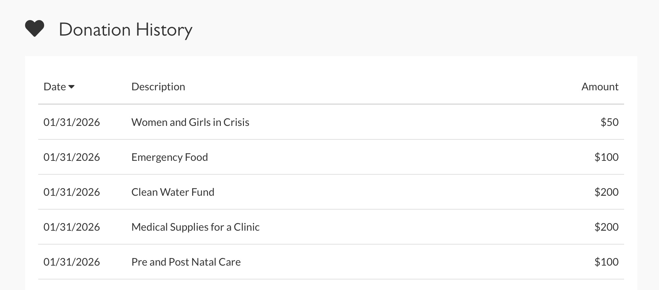Click the Donation History page title

pos(125,30)
